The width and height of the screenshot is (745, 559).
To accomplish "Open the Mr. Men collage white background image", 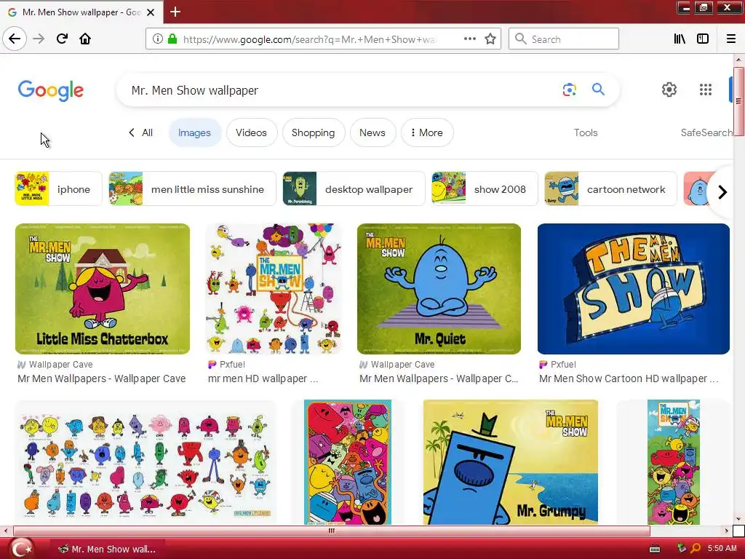I will click(x=274, y=289).
